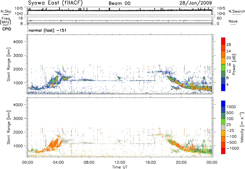Click the '3000' tick on velocity panel
245x169 pixels.
pos(18,118)
